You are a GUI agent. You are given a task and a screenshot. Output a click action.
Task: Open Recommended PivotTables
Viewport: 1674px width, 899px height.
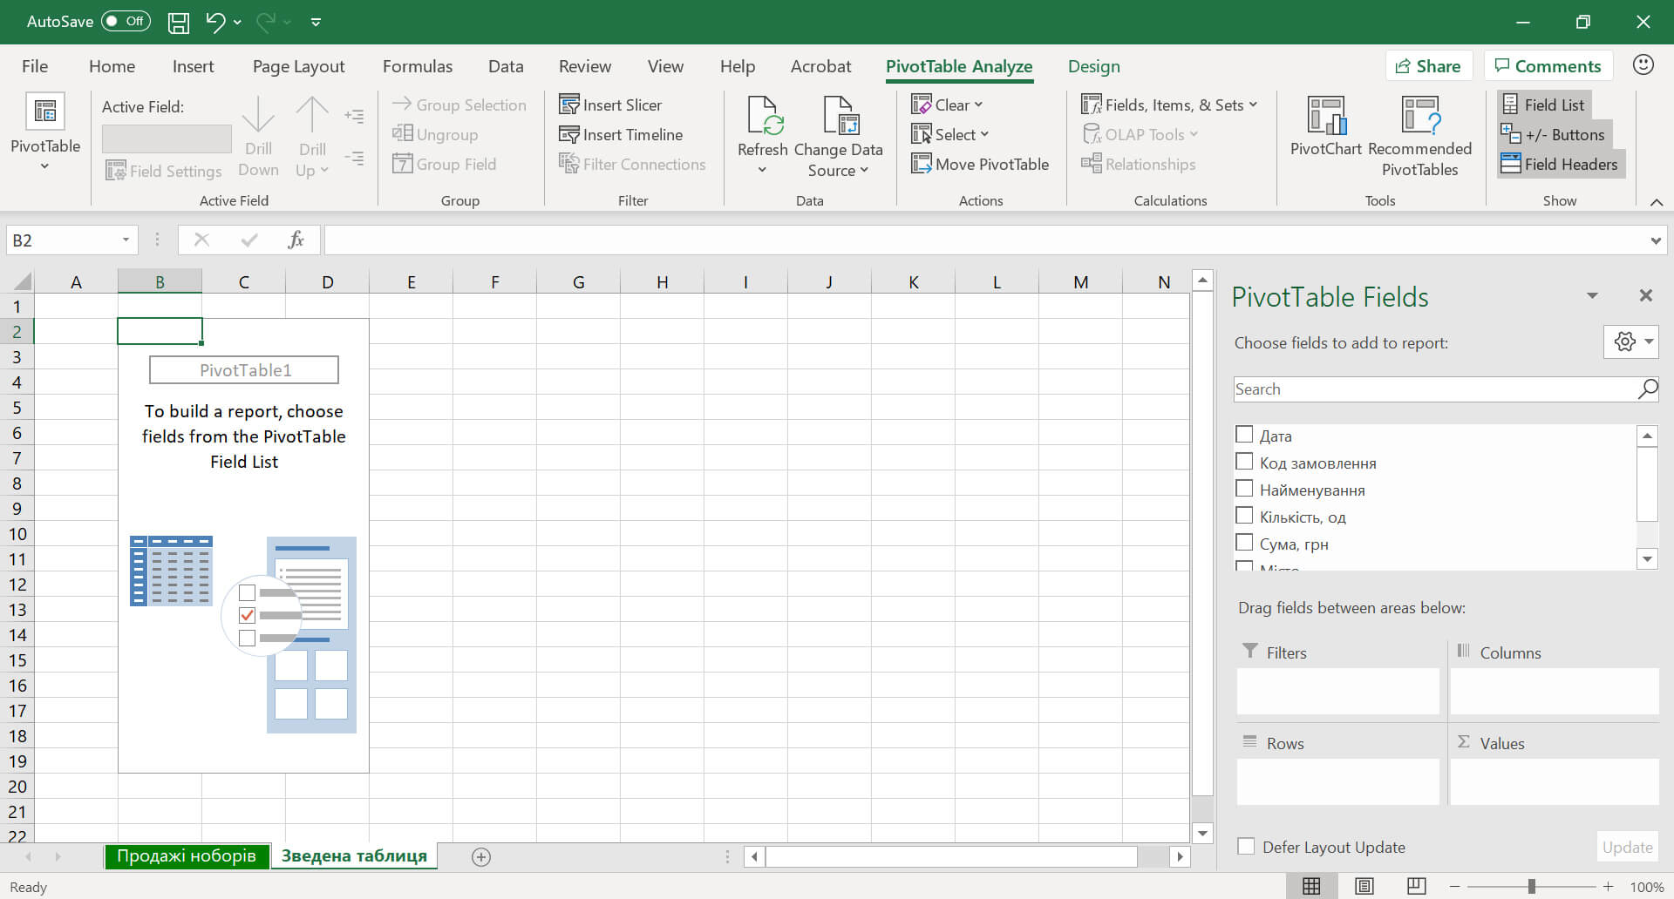pos(1419,135)
